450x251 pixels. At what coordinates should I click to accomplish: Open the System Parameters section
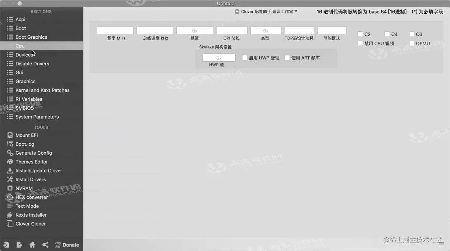(41, 117)
